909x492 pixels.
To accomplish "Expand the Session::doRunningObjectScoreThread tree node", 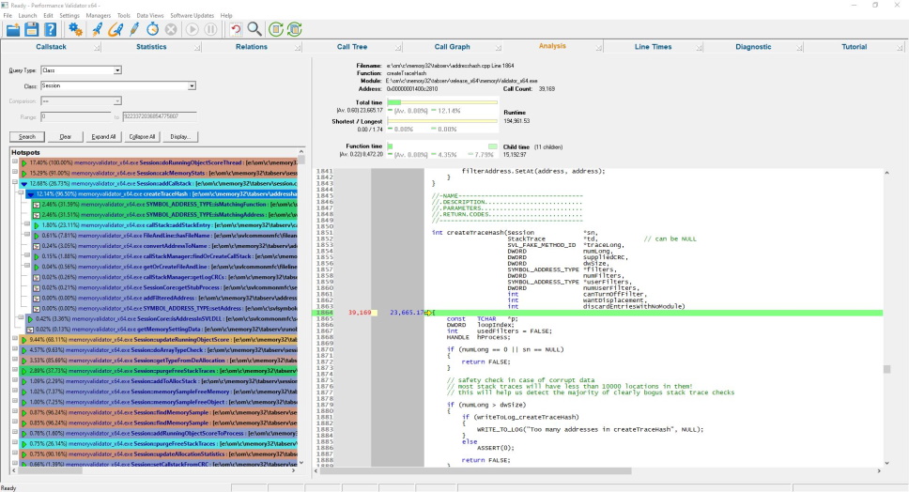I will tap(15, 162).
